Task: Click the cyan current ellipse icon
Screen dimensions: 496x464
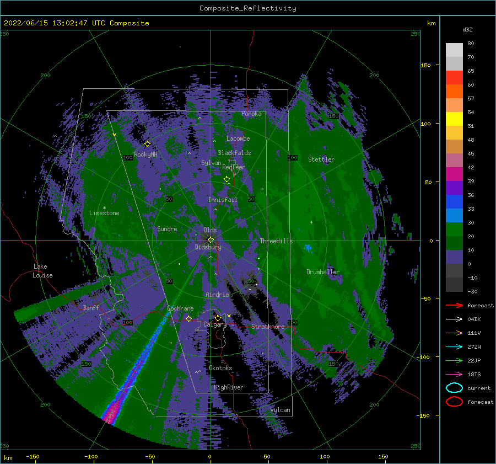Action: click(x=454, y=388)
